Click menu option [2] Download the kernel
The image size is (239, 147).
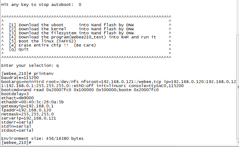(71, 29)
